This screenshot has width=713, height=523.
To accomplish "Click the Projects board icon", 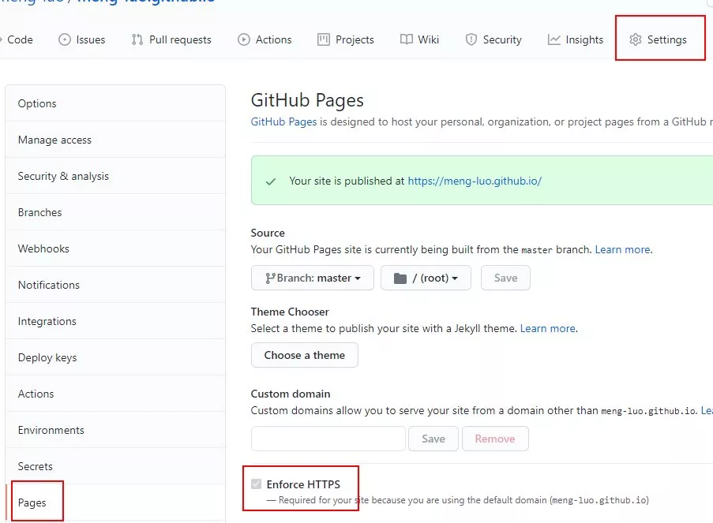I will pyautogui.click(x=323, y=39).
